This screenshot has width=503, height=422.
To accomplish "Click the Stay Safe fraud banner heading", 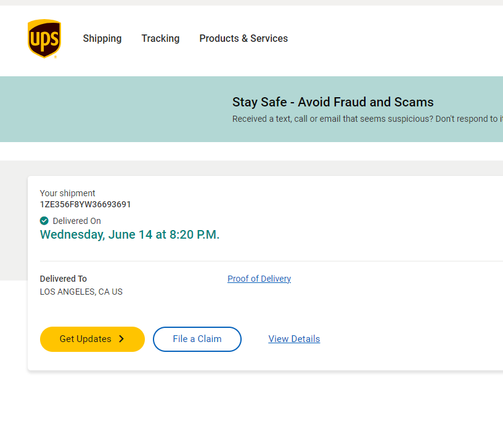I will [333, 102].
